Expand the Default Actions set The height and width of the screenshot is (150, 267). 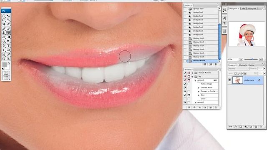193,73
